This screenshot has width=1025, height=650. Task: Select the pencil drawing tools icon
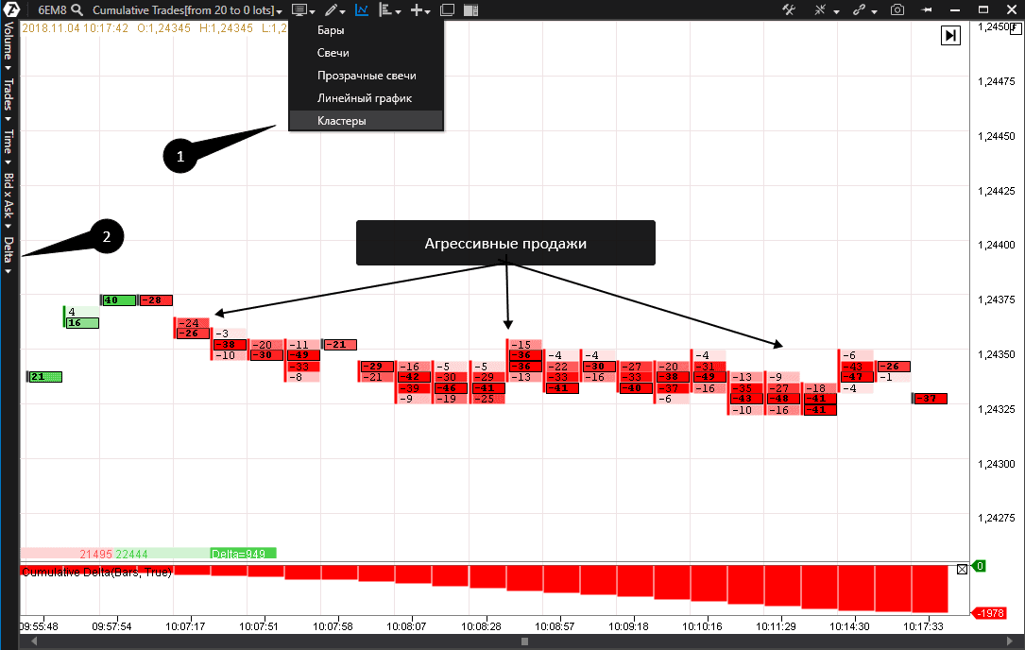pyautogui.click(x=332, y=9)
